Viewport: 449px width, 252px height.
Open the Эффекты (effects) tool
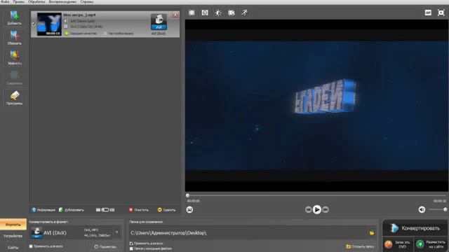pyautogui.click(x=14, y=57)
